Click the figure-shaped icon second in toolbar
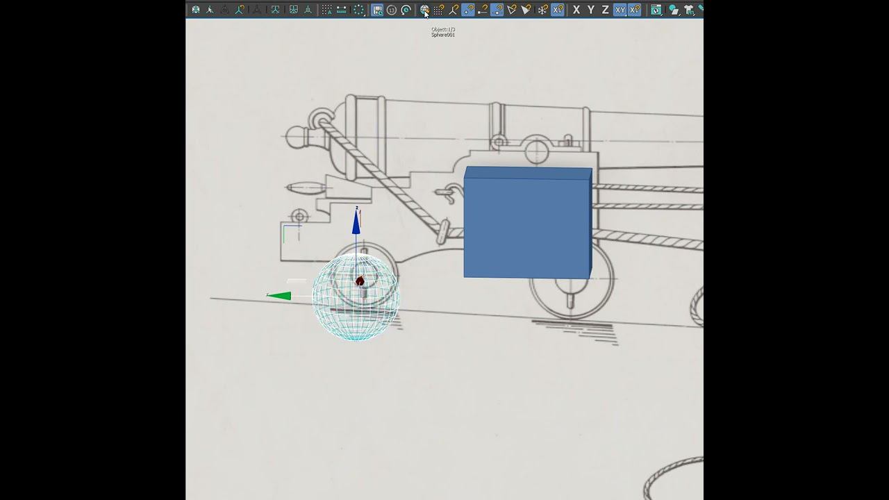This screenshot has height=500, width=889. 210,10
